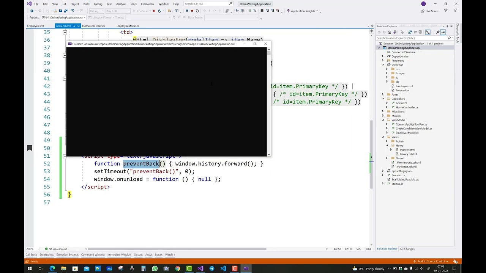Open WhatsApp from the taskbar
This screenshot has width=486, height=273.
pyautogui.click(x=155, y=268)
